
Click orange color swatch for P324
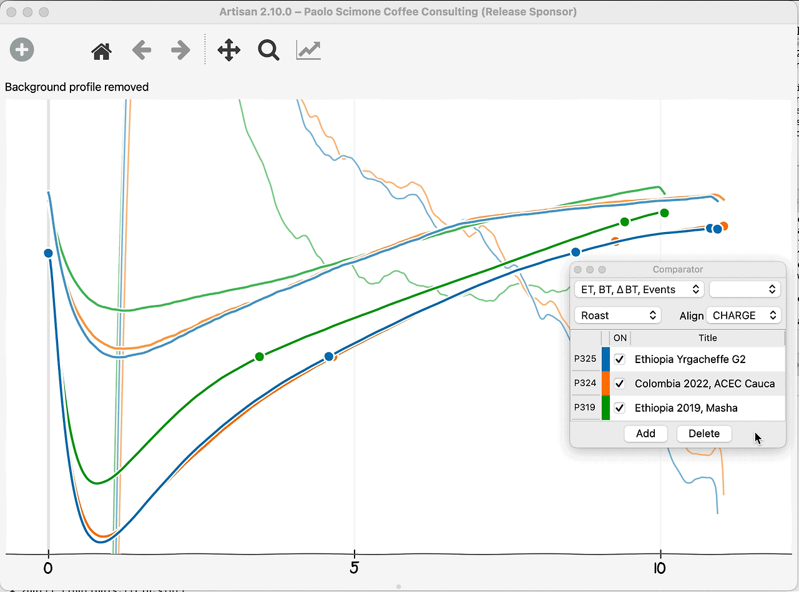(x=605, y=384)
